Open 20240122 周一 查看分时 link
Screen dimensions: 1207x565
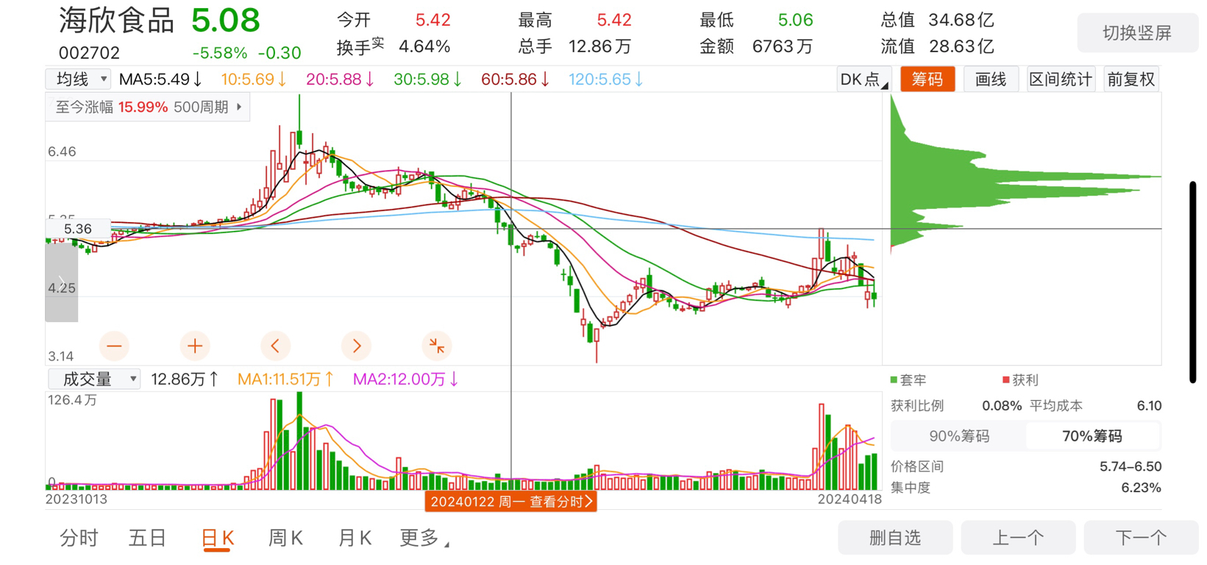pyautogui.click(x=511, y=502)
